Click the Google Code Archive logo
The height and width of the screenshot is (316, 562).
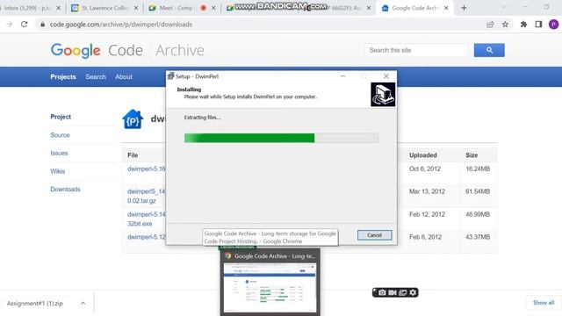click(127, 51)
